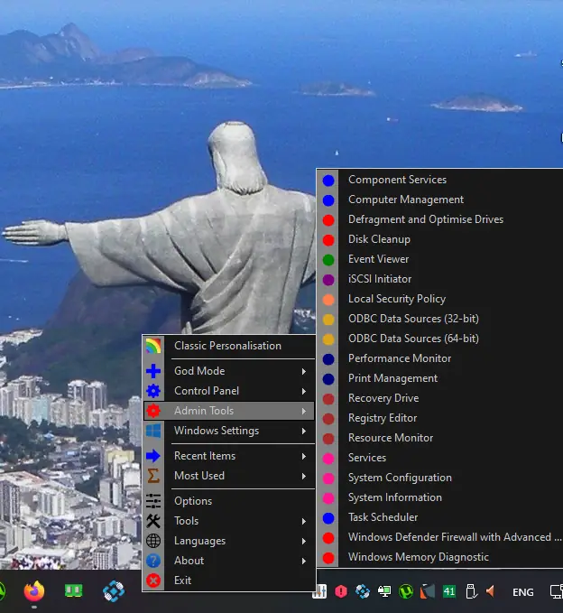Expand the Tools submenu arrow
The width and height of the screenshot is (563, 613).
tap(304, 522)
